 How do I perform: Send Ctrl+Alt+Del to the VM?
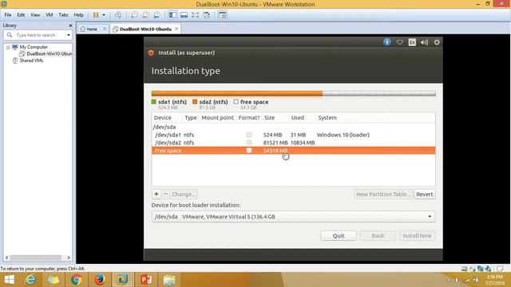118,15
